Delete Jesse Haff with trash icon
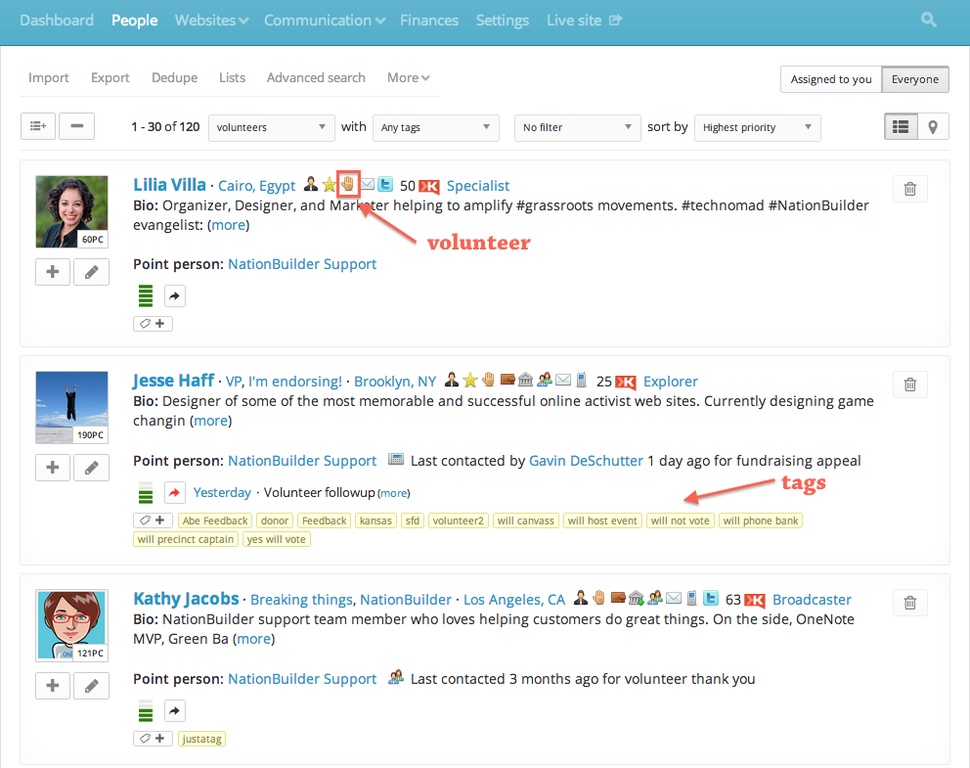This screenshot has width=970, height=768. 910,384
